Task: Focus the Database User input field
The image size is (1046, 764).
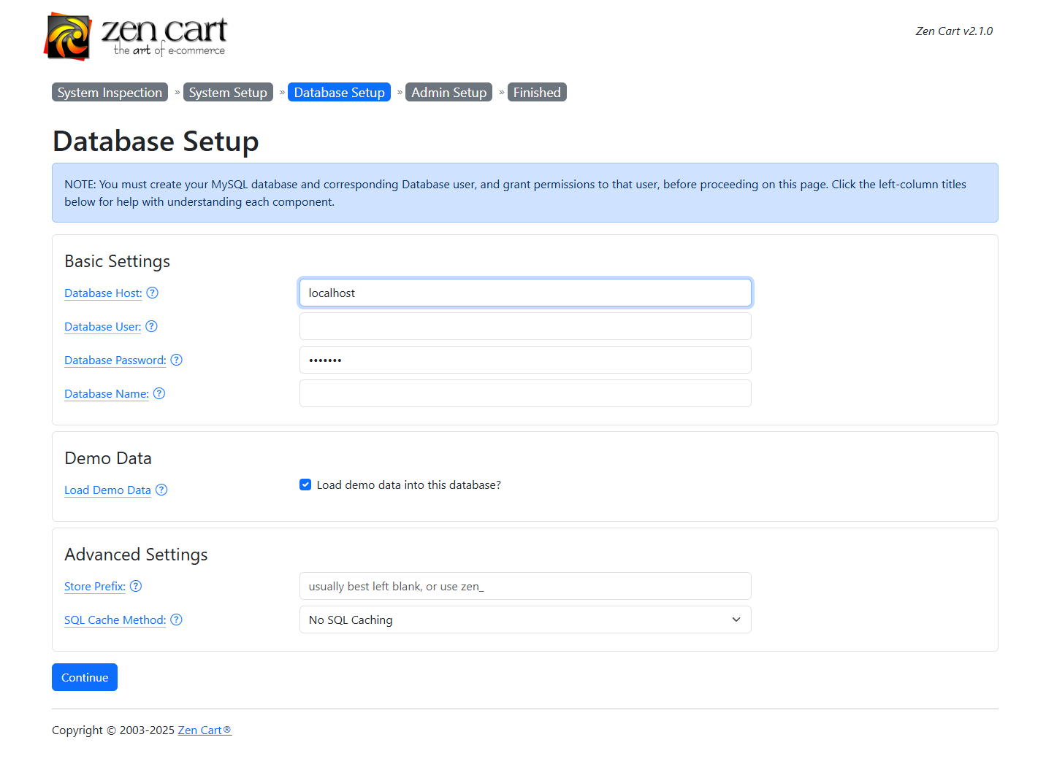Action: click(525, 326)
